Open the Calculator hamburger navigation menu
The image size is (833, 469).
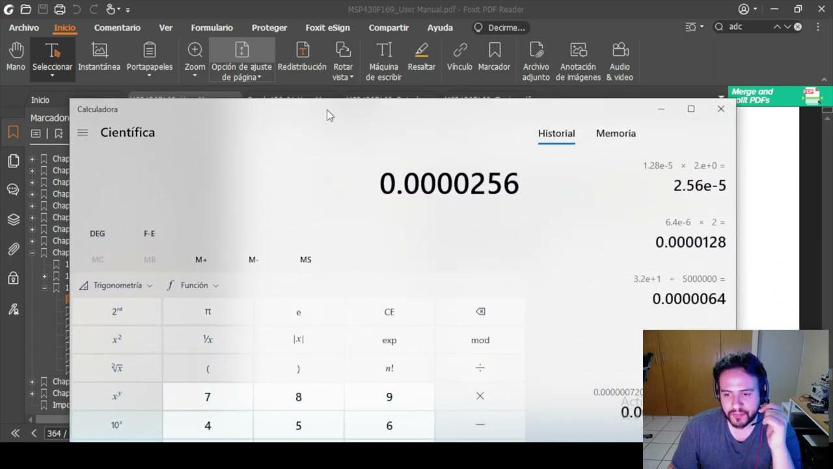[83, 133]
